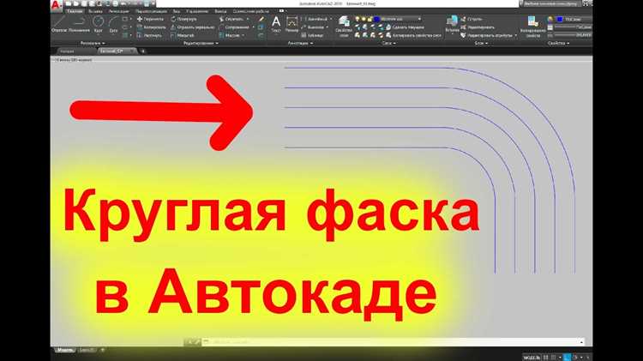Open Свойства слоя (Layer Properties)
The height and width of the screenshot is (361, 643).
pos(344,27)
